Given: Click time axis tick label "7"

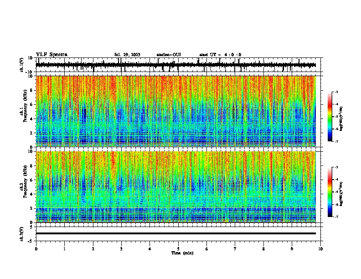Looking at the screenshot, I should pyautogui.click(x=235, y=249).
